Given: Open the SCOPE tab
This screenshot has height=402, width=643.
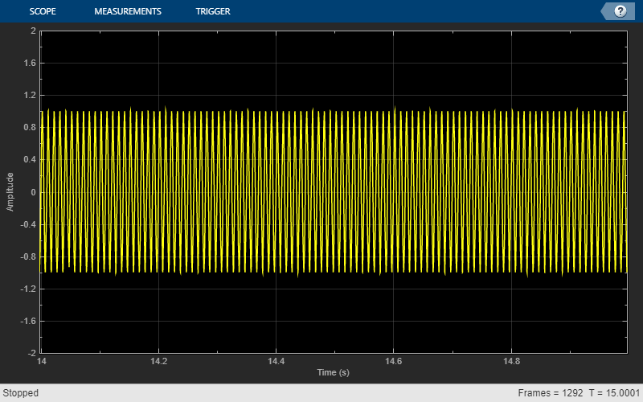Looking at the screenshot, I should click(43, 11).
